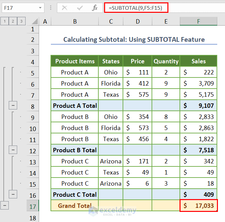
Task: Select column F header
Action: click(198, 22)
